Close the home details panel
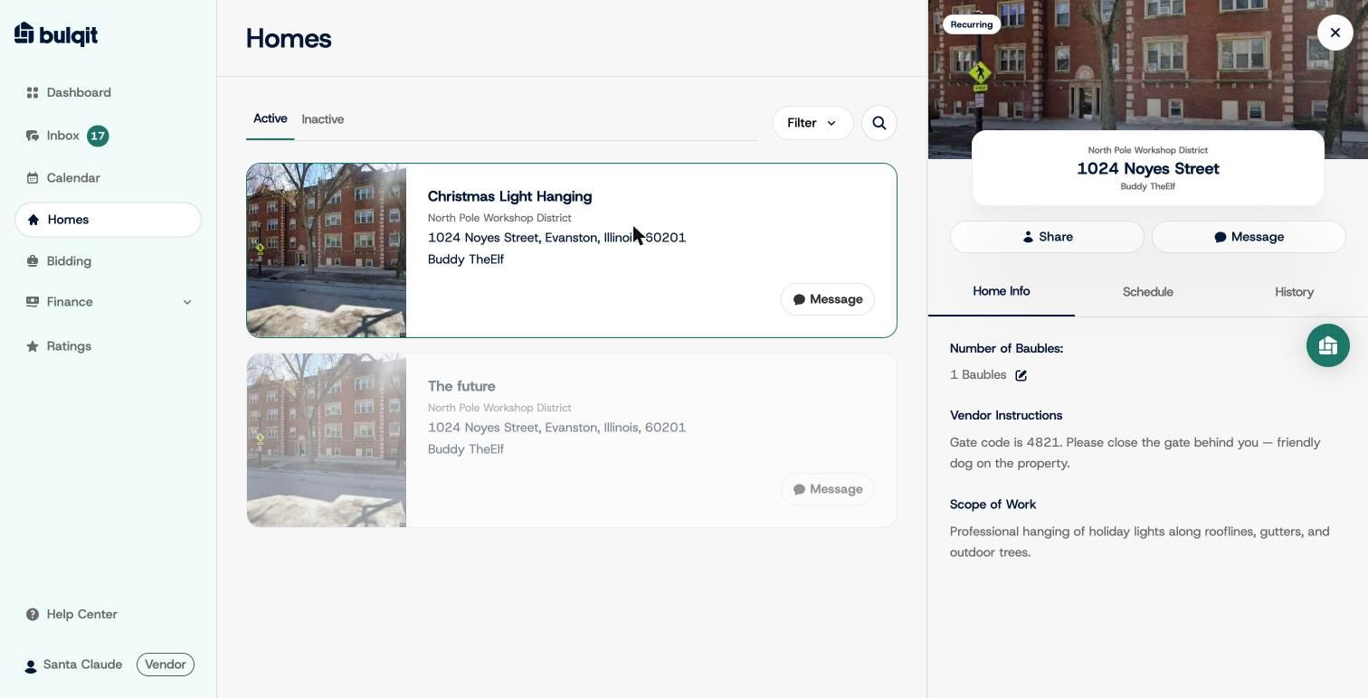Image resolution: width=1368 pixels, height=698 pixels. (x=1335, y=33)
